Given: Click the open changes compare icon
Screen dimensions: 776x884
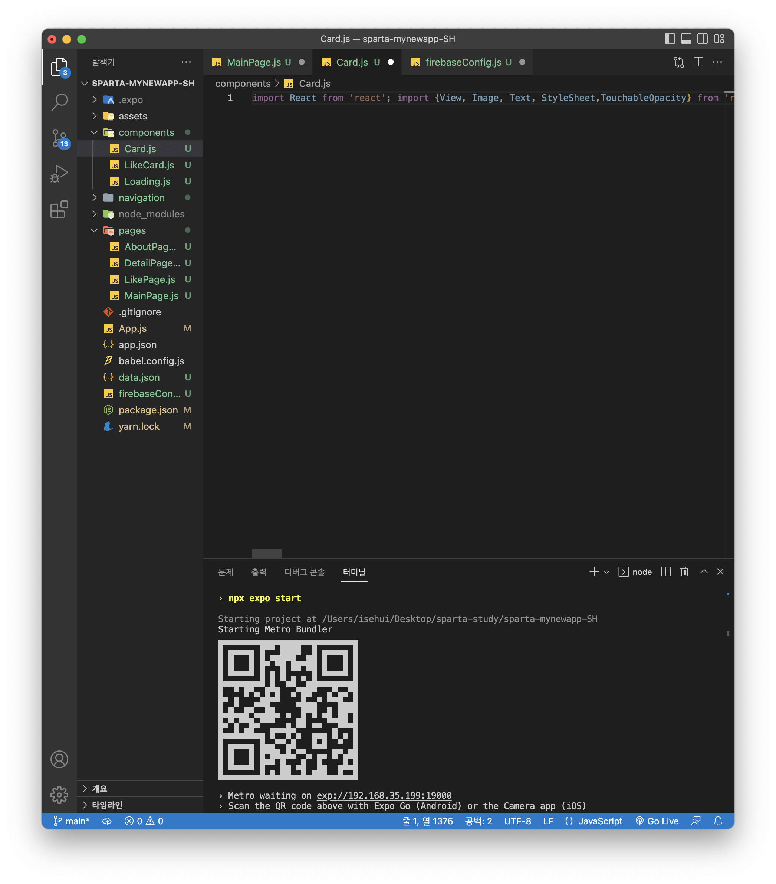Looking at the screenshot, I should point(679,62).
